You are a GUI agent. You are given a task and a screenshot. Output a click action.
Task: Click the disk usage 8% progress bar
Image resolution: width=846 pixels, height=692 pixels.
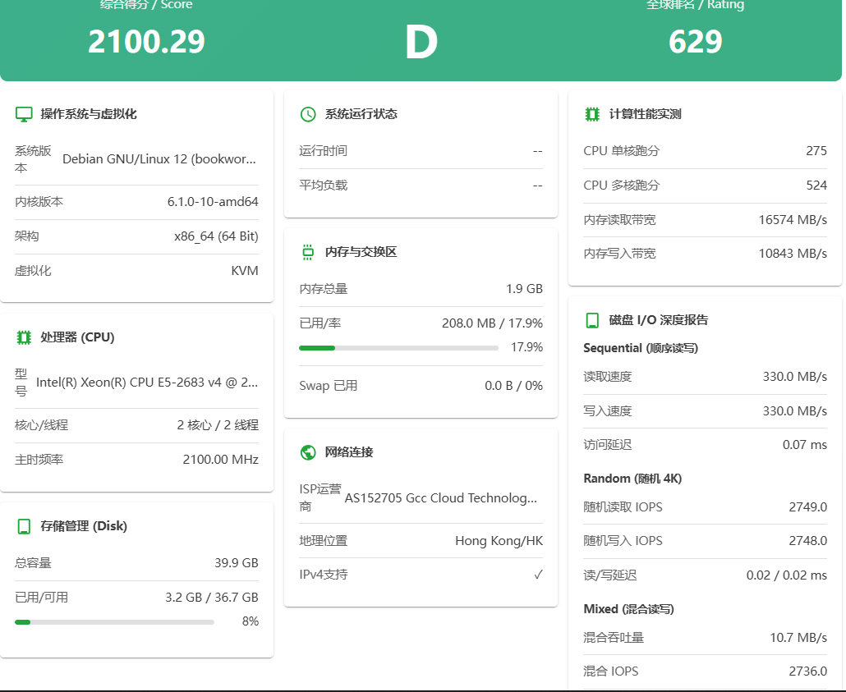click(114, 622)
